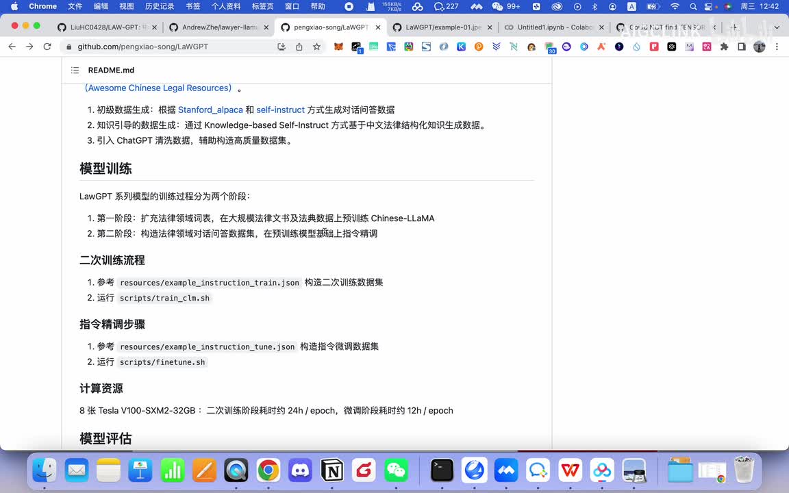789x493 pixels.
Task: Click the share page icon in address bar
Action: point(299,47)
